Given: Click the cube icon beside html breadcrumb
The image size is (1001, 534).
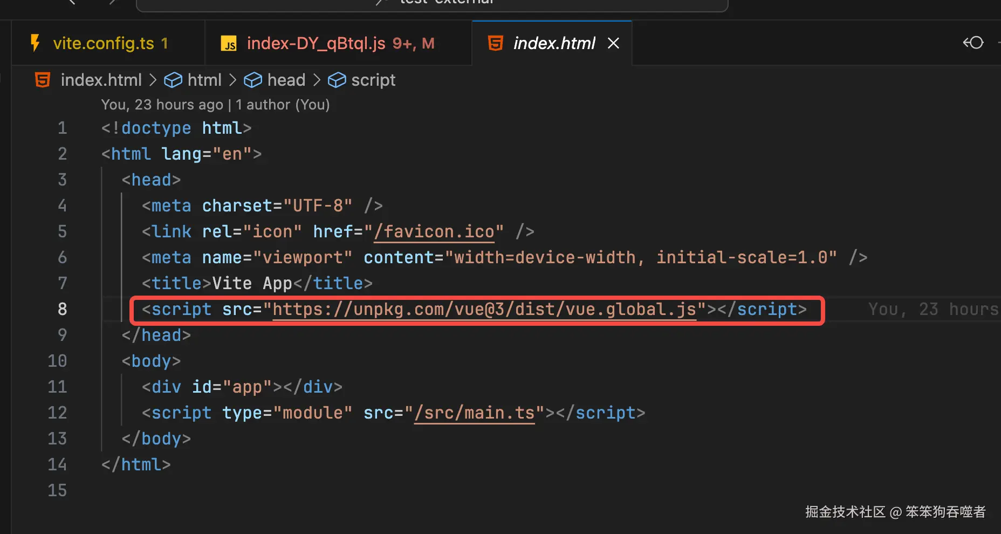Looking at the screenshot, I should click(173, 80).
